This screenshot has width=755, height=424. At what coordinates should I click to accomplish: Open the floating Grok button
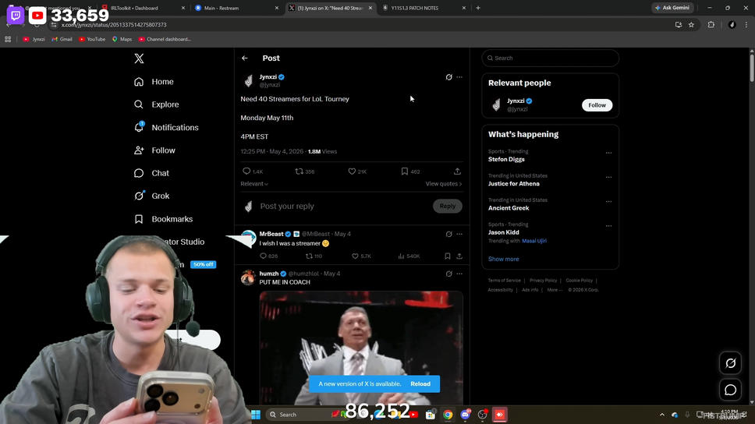click(731, 363)
